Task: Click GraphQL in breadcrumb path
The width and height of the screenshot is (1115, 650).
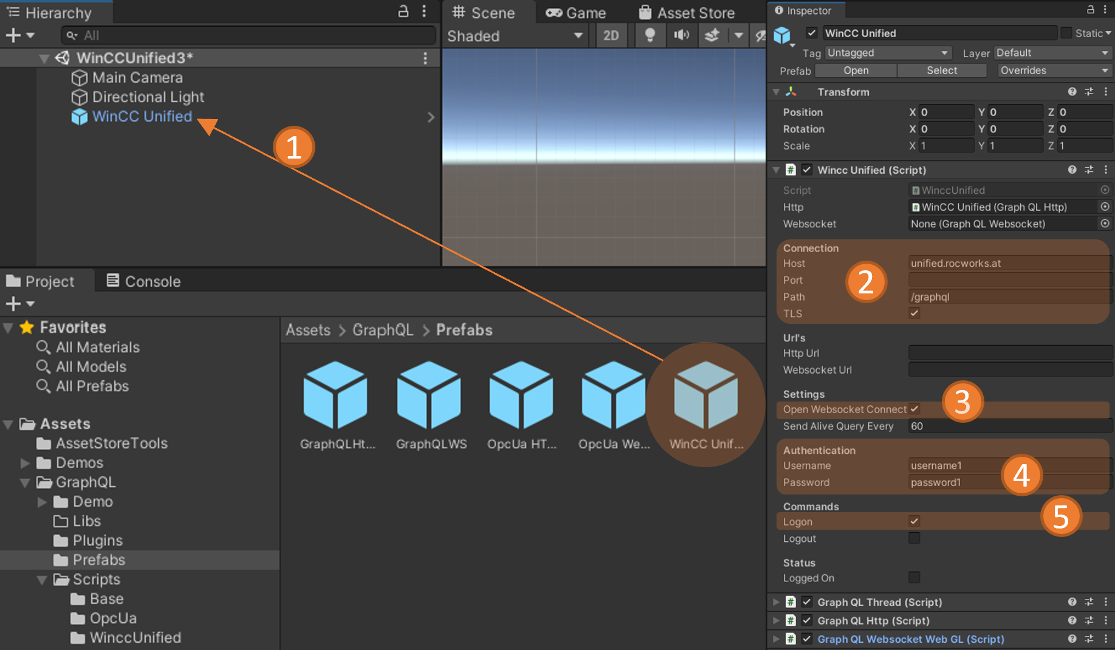Action: pos(383,330)
